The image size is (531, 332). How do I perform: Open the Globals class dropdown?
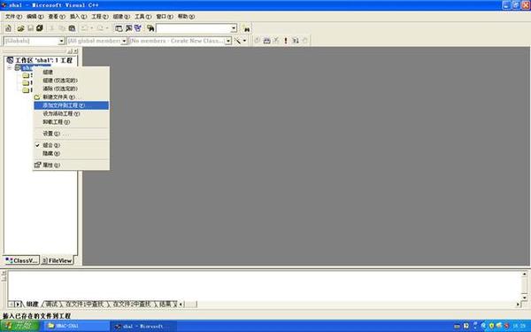(61, 41)
